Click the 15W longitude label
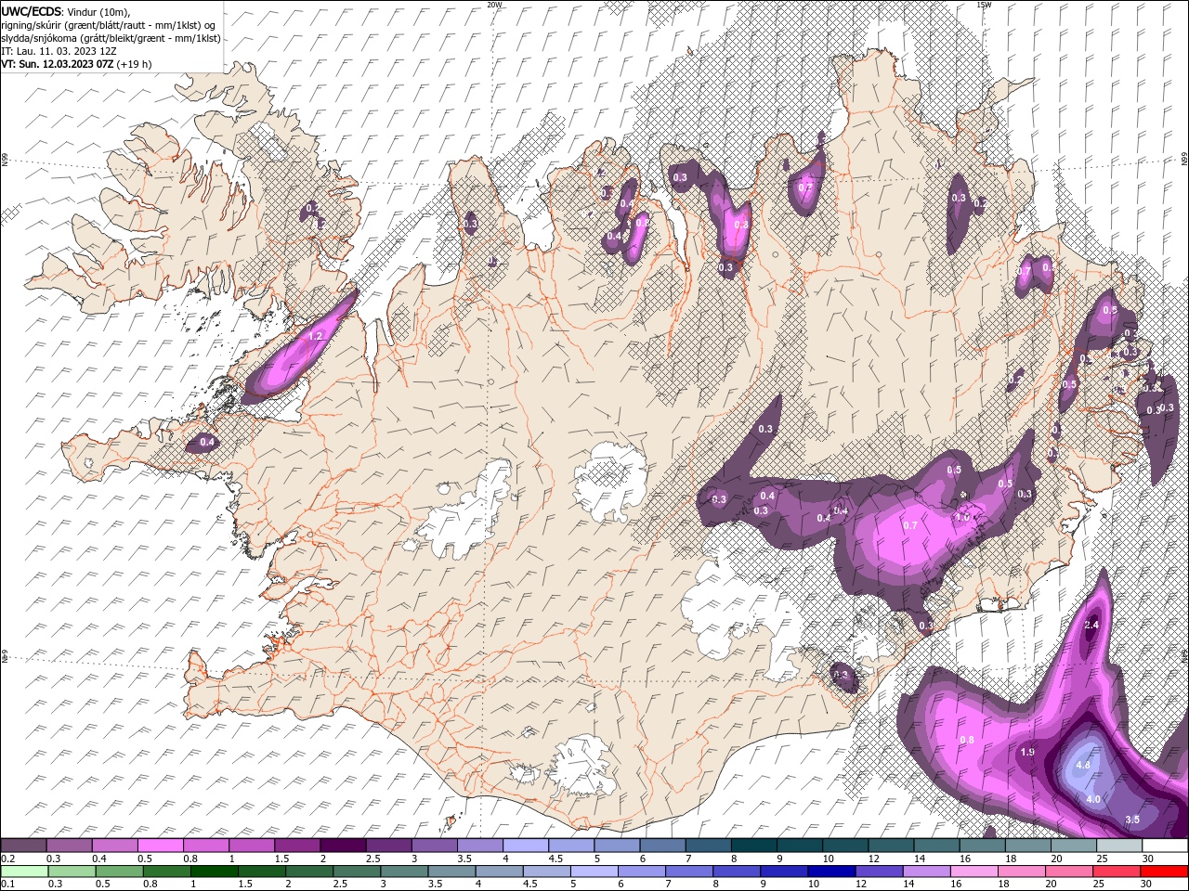 coord(984,5)
